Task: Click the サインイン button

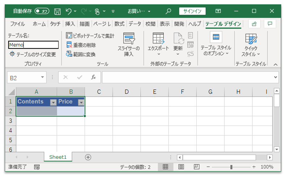Action: 192,11
